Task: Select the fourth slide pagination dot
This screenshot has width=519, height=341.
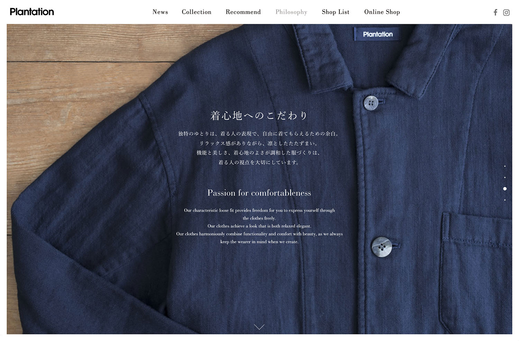Action: click(505, 200)
